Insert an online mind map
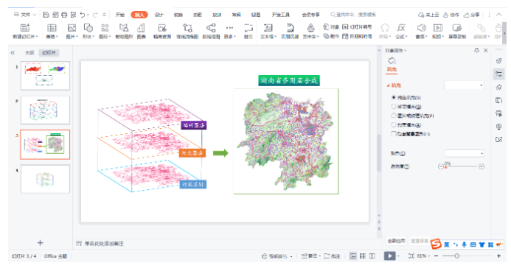Image resolution: width=511 pixels, height=268 pixels. 211,31
